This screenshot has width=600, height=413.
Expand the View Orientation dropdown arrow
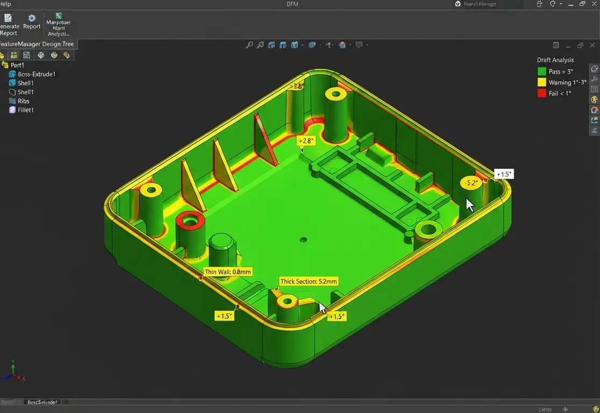pos(302,45)
